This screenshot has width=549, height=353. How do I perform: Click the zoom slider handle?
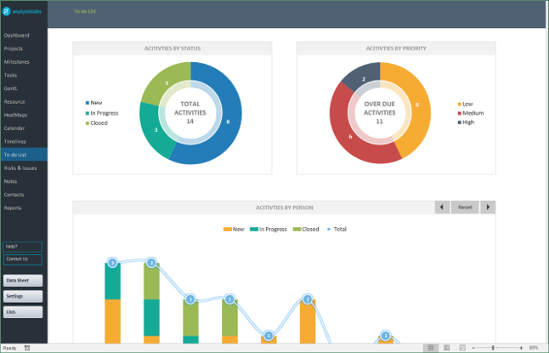click(x=493, y=348)
